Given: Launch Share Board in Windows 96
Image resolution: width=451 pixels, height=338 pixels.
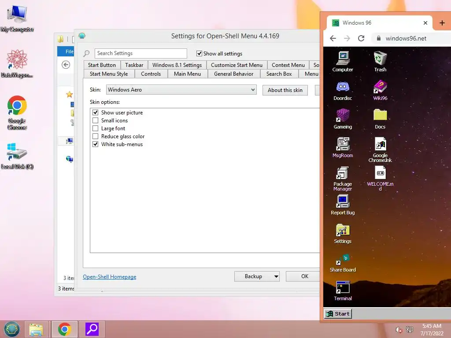Looking at the screenshot, I should [343, 262].
